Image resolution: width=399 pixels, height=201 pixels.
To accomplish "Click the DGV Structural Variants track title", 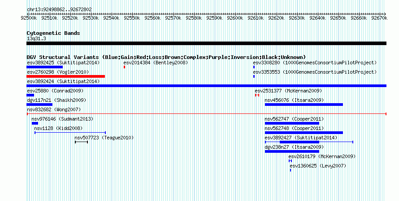I will (166, 57).
